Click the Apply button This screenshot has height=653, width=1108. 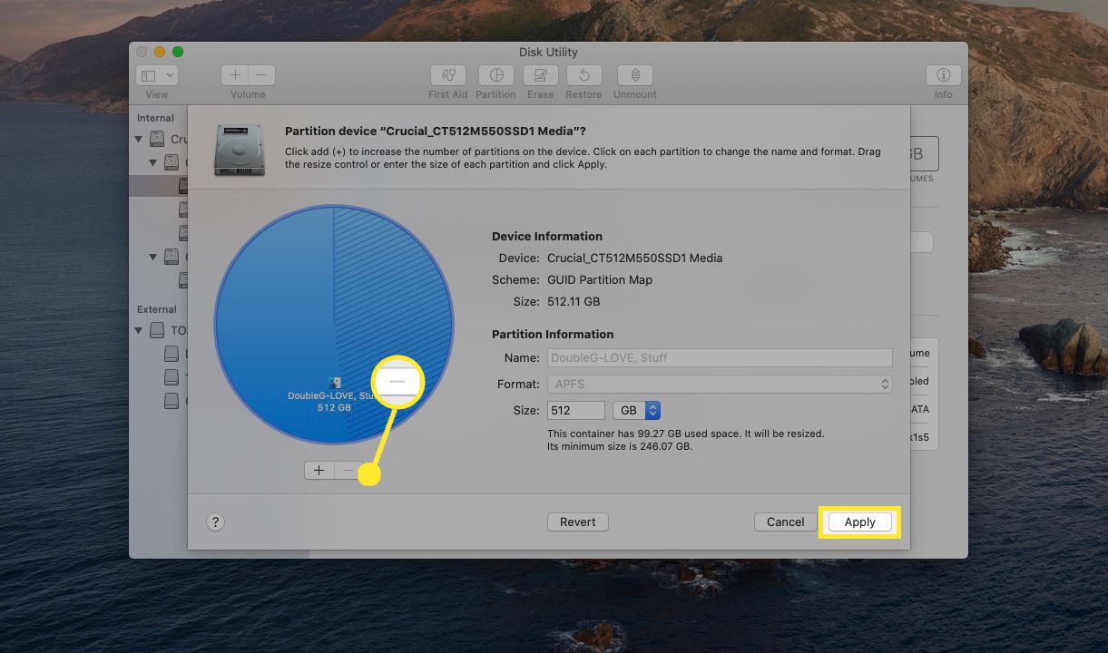(859, 522)
